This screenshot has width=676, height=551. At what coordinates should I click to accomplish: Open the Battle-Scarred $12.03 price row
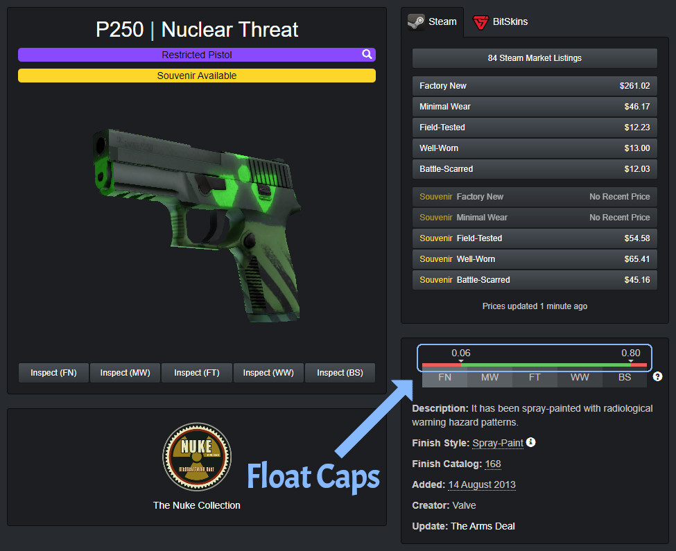click(x=535, y=169)
